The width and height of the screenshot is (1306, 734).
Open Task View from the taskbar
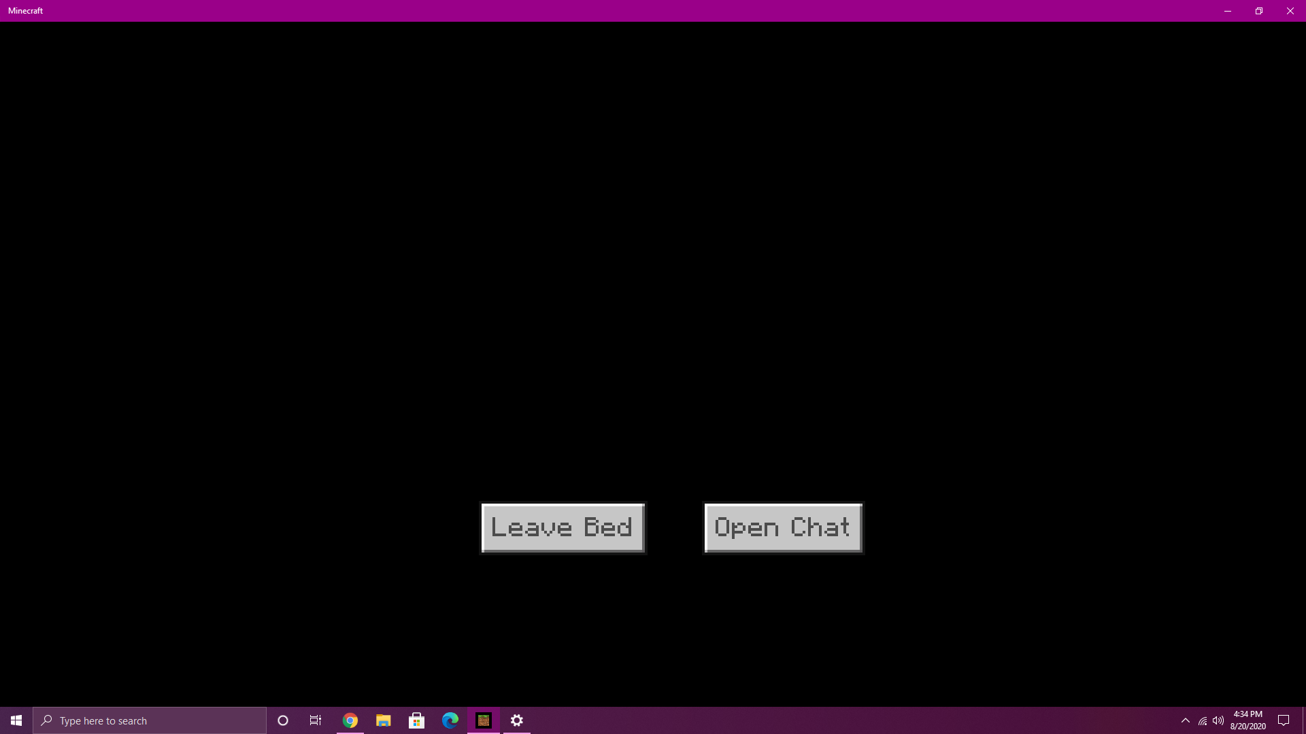click(x=316, y=720)
